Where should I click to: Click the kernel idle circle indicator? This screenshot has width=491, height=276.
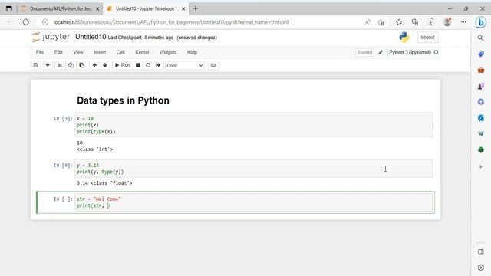point(436,52)
